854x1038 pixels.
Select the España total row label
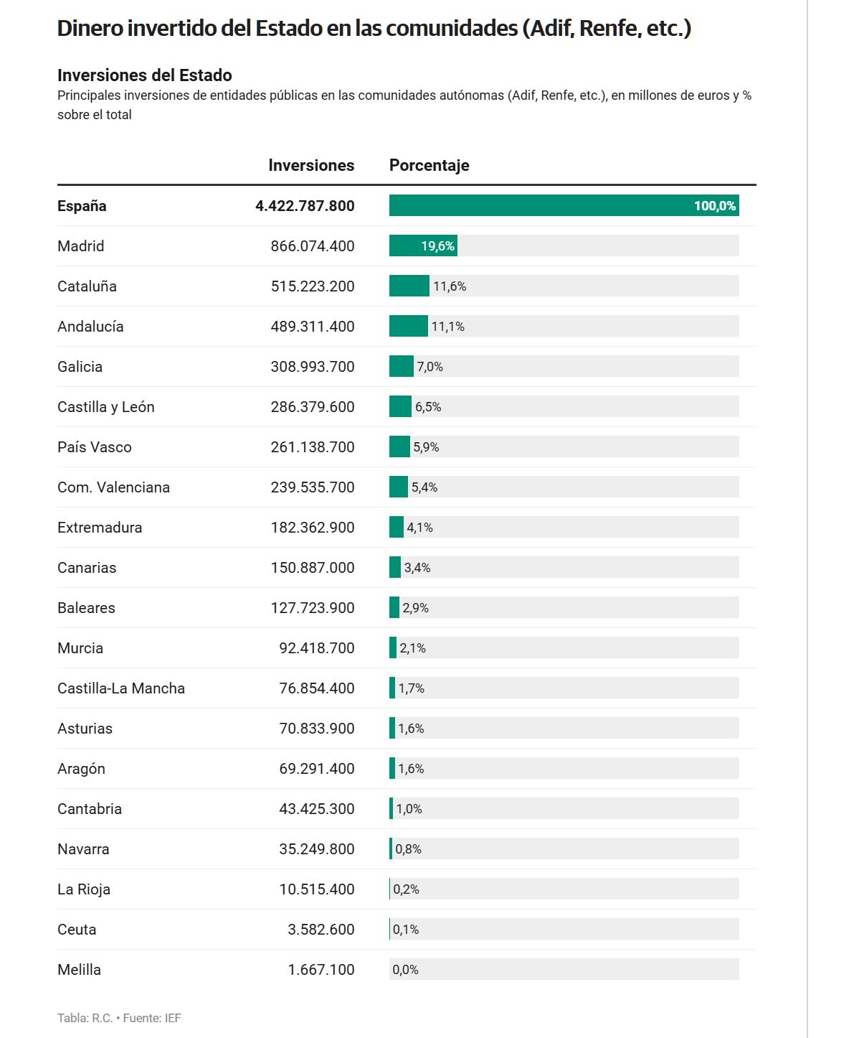(82, 206)
